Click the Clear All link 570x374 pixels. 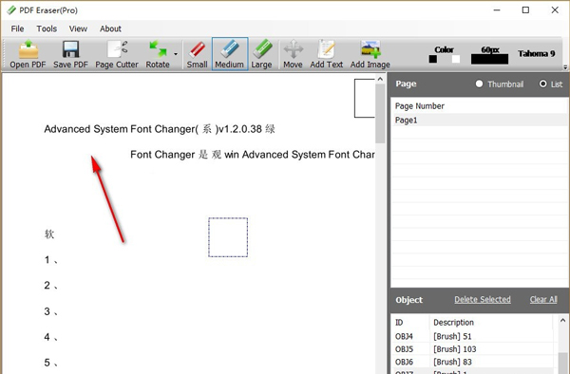[x=543, y=300]
